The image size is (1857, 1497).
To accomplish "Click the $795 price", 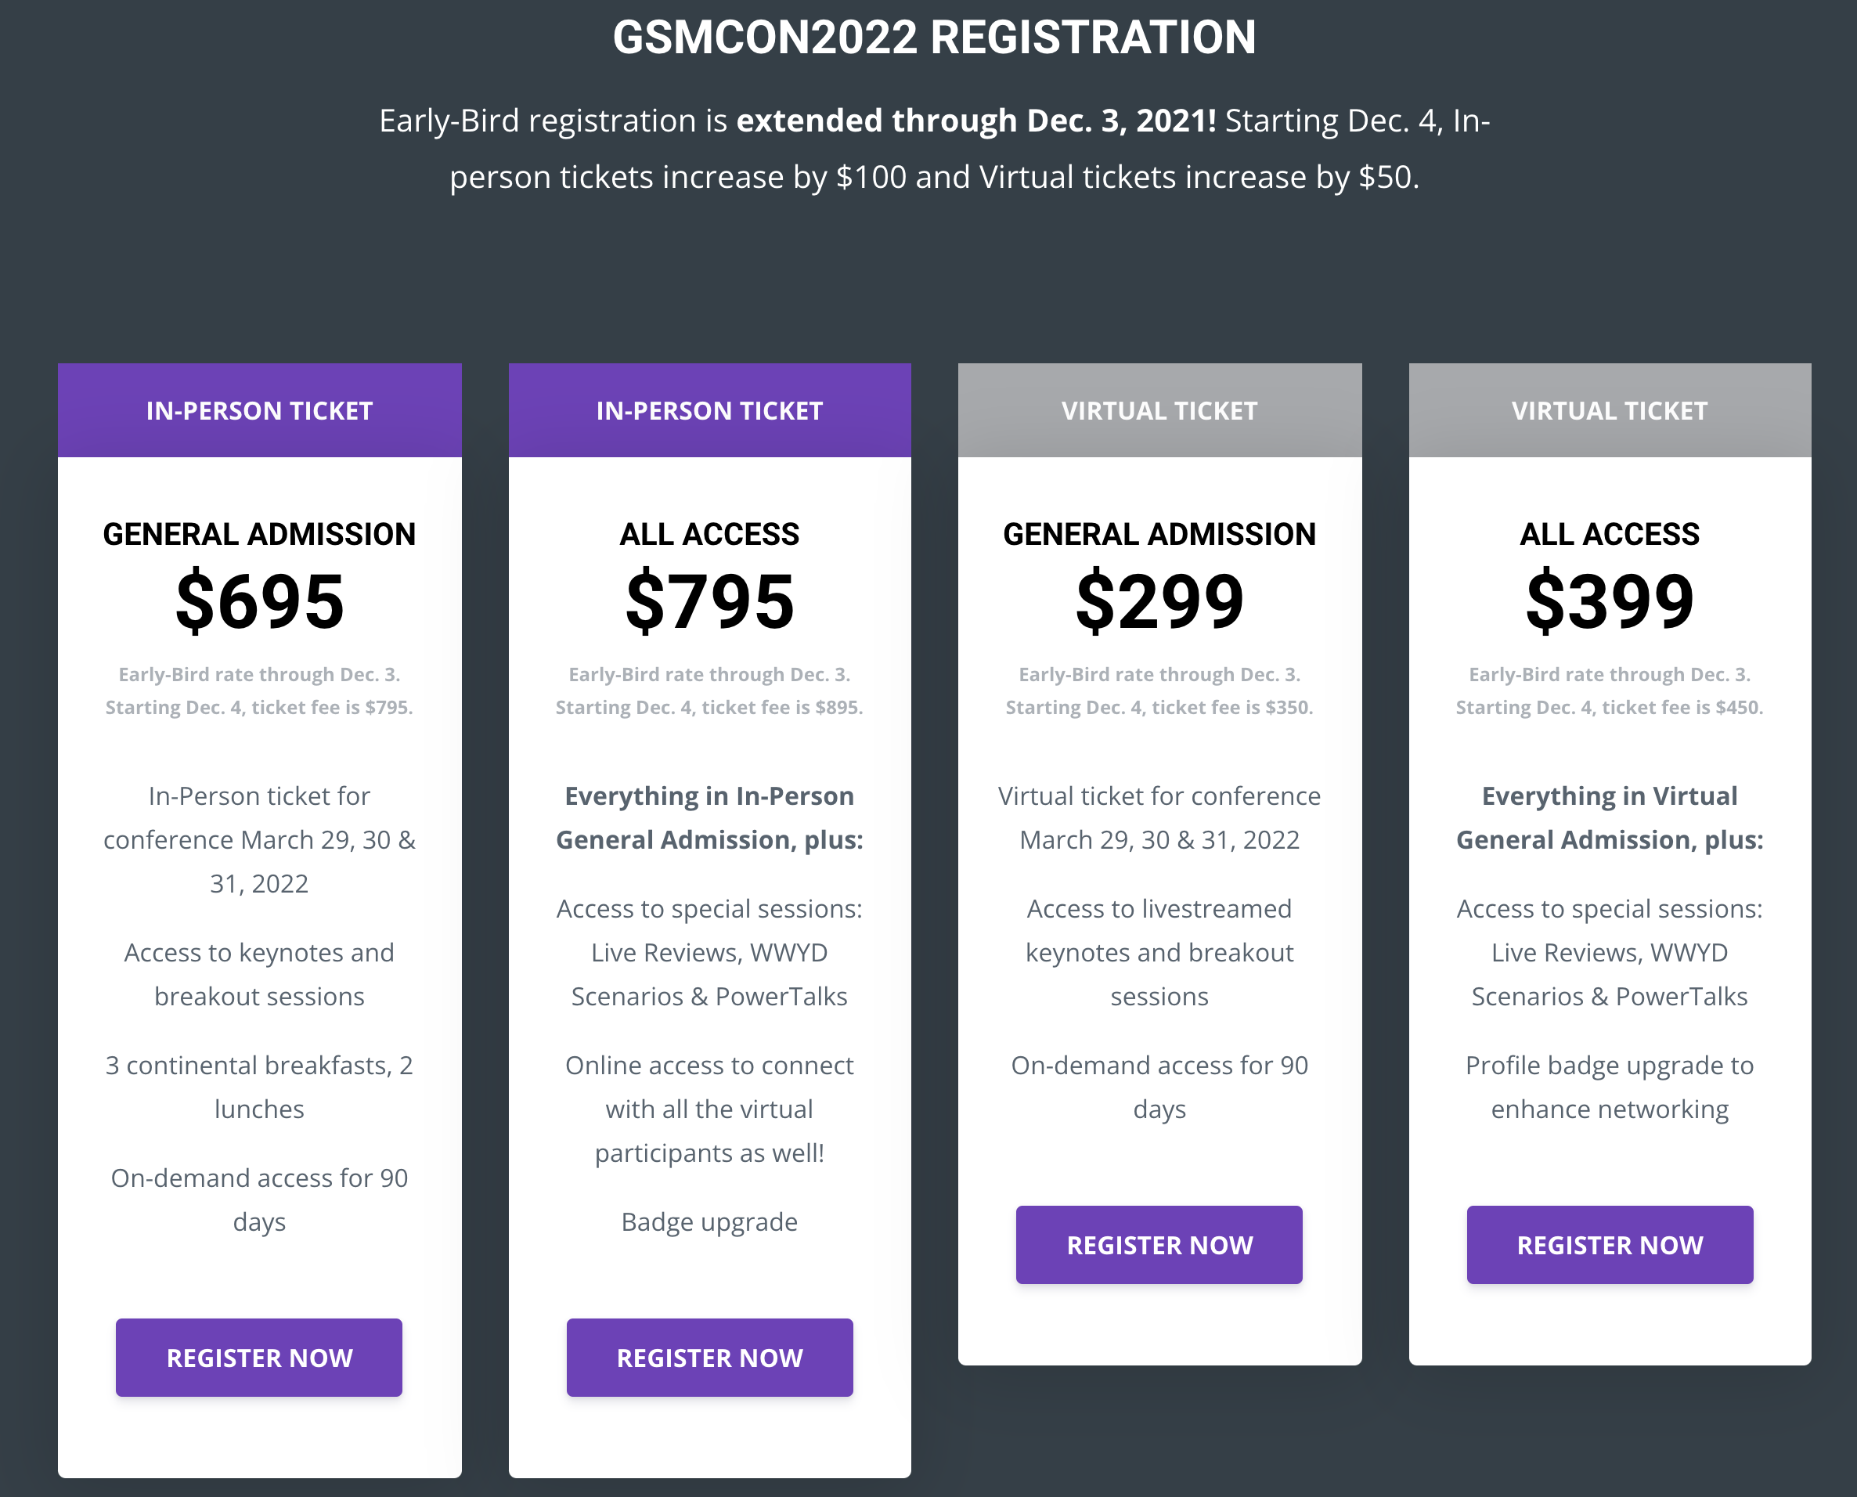I will [x=709, y=601].
